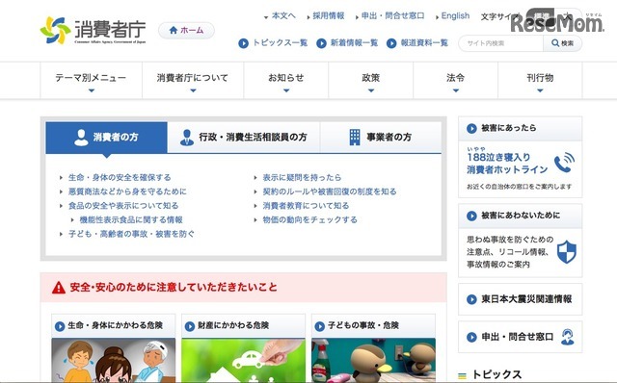This screenshot has height=383, width=617.
Task: Open 新着情報一覧 link
Action: click(x=354, y=43)
